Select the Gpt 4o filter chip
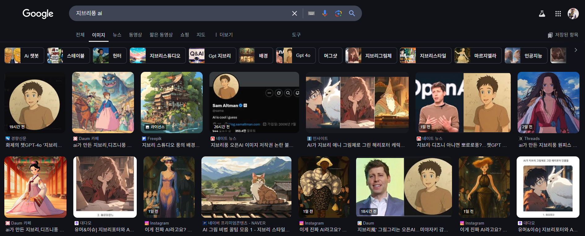 click(x=296, y=55)
